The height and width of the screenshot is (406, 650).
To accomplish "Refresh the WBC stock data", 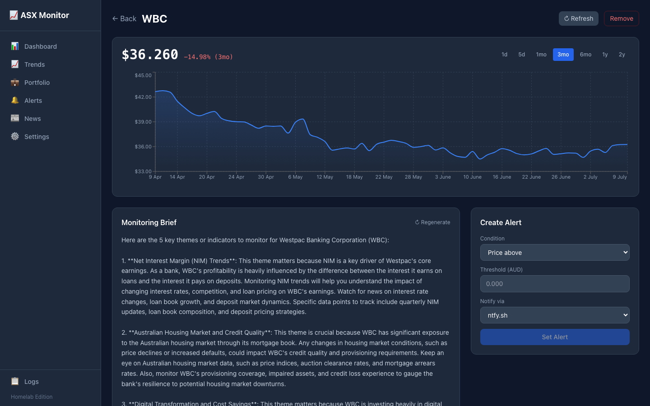I will pos(579,18).
